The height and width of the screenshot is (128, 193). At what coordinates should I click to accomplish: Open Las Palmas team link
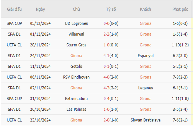pos(76,109)
